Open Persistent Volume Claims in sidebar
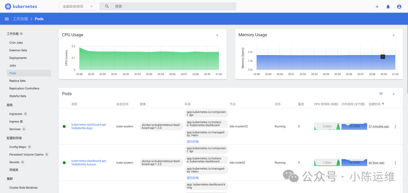Screen dimensions: 408x193 point(26,155)
